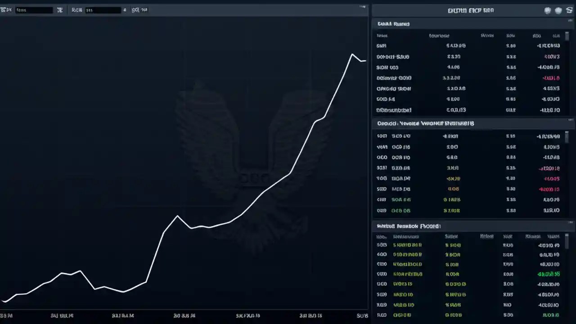The height and width of the screenshot is (324, 576).
Task: Enable the highlighted red alert on BOND row
Action: click(551, 78)
